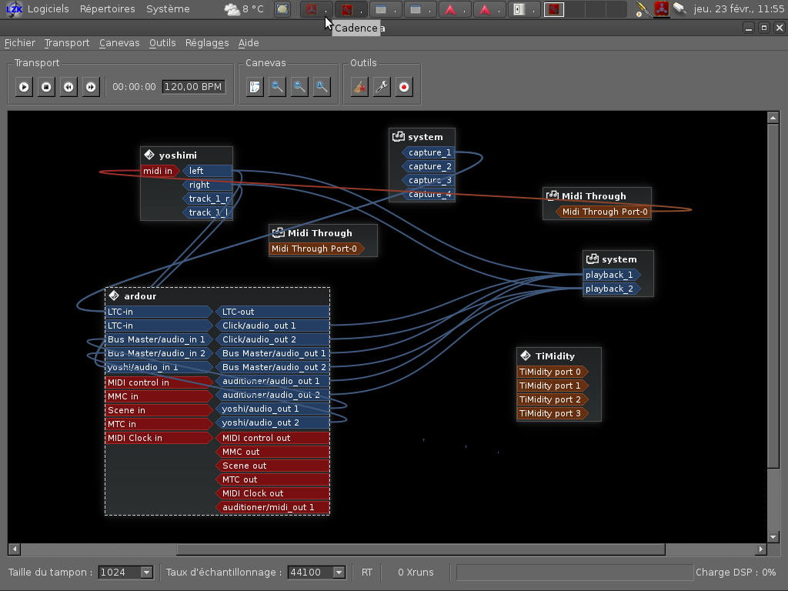
Task: Click the 0 Xruns status button
Action: (416, 572)
